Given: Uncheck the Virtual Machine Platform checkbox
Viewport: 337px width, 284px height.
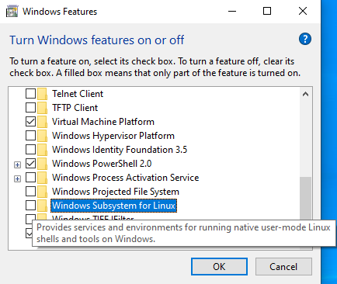Looking at the screenshot, I should pos(30,122).
